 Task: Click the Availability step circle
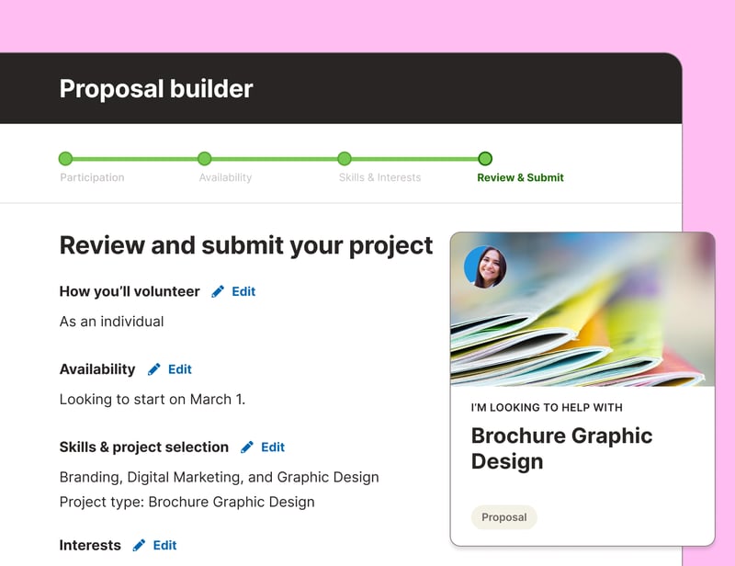[x=204, y=158]
